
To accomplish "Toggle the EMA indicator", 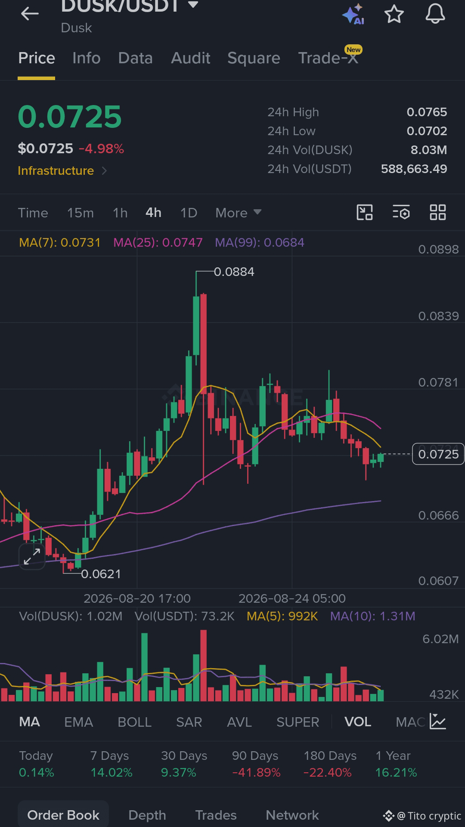I will 78,722.
